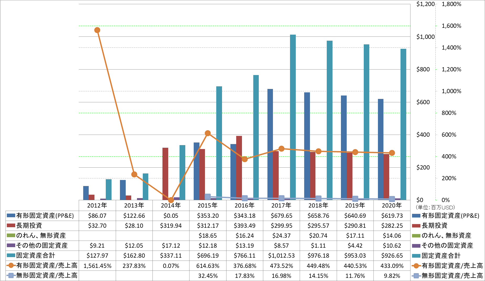Click the cell 9.82%
485x281 pixels.
[x=392, y=276]
